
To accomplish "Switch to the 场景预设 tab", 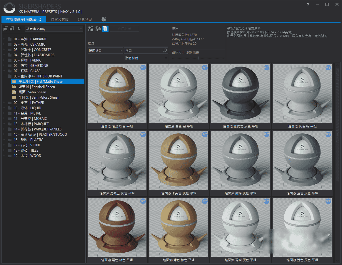I will 85,19.
